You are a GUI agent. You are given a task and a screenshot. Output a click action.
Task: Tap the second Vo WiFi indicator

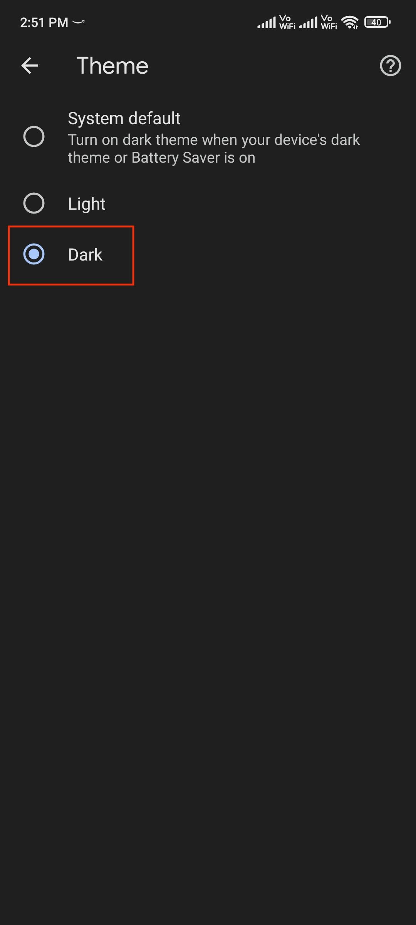point(329,22)
